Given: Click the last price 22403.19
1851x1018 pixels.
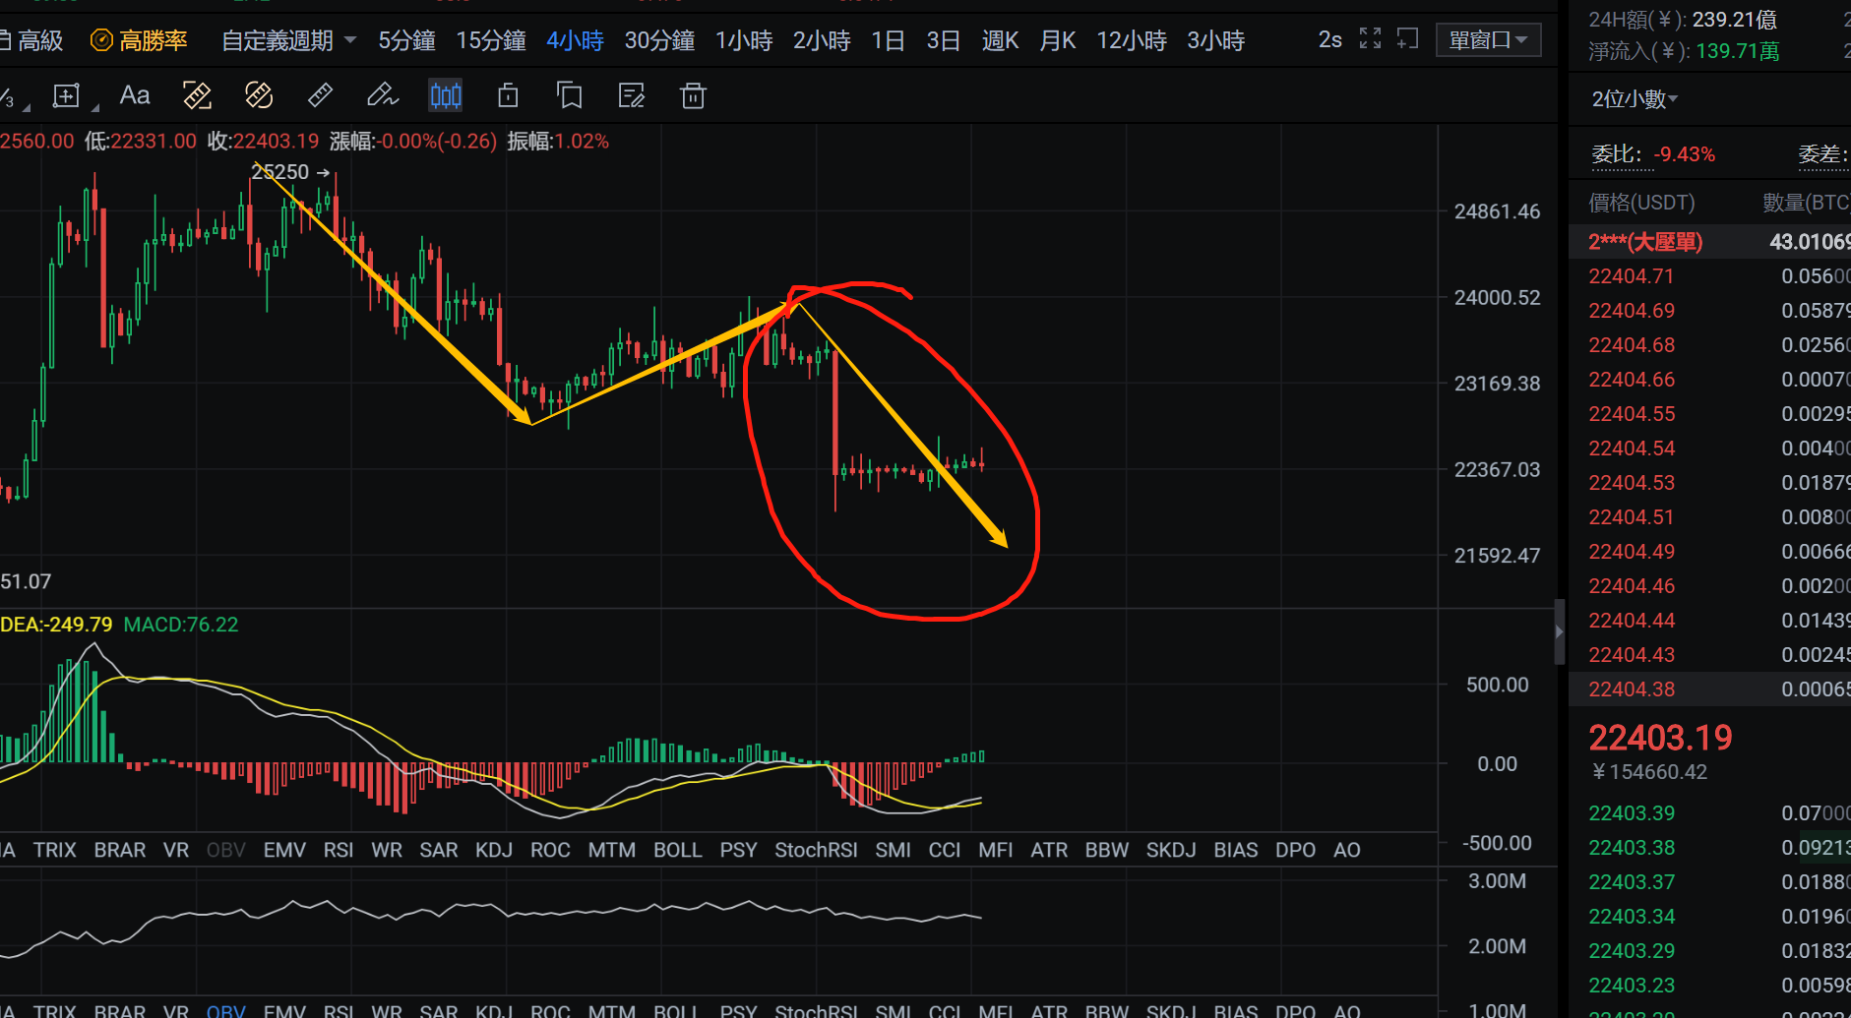Looking at the screenshot, I should (x=1660, y=738).
